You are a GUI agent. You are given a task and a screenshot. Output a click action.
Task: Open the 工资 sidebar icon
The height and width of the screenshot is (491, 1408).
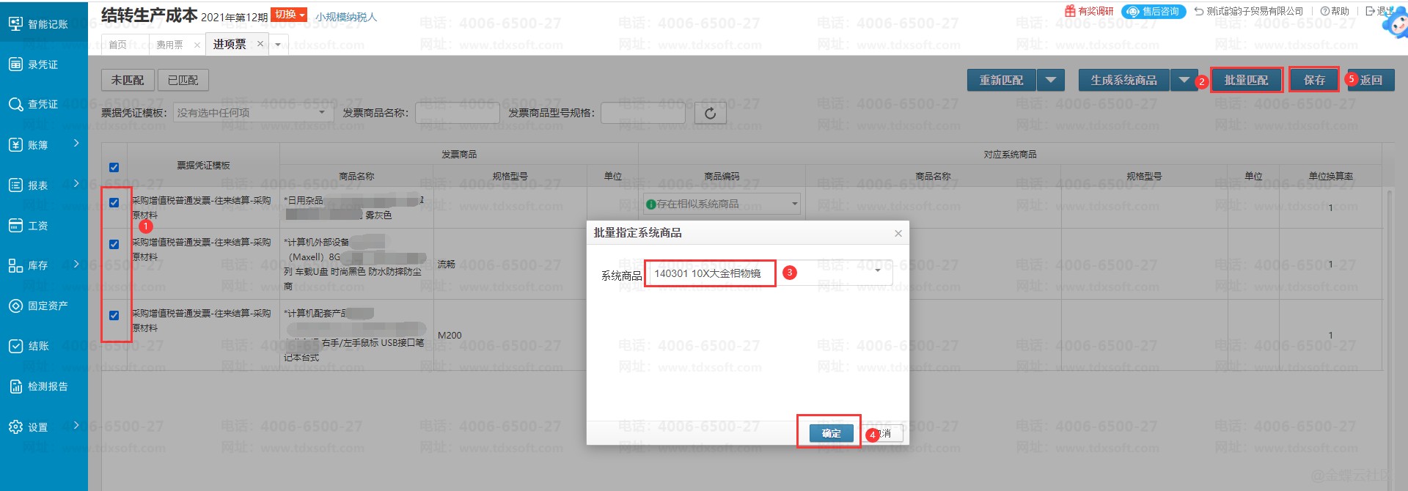pyautogui.click(x=15, y=226)
